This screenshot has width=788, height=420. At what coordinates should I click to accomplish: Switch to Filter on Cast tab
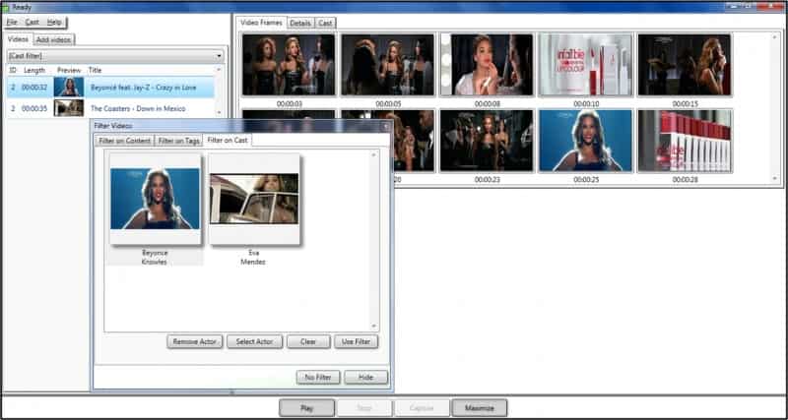coord(228,140)
